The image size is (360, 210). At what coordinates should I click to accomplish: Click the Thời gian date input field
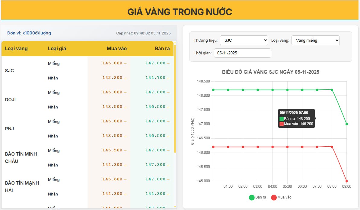click(242, 53)
